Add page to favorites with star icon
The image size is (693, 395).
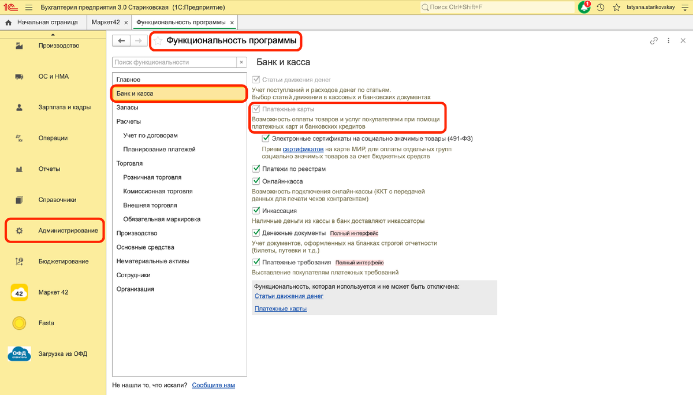click(x=158, y=41)
